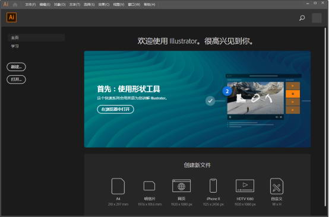Pick the iPhone X preset icon
The height and width of the screenshot is (217, 329).
(213, 186)
